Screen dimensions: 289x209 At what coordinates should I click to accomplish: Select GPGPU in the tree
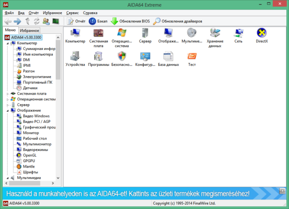pos(26,161)
